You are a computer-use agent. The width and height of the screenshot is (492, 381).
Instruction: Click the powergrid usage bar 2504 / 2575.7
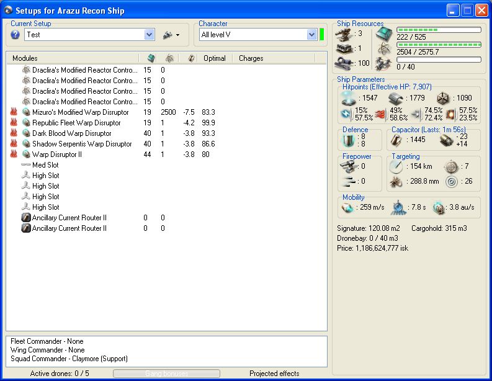coord(439,45)
